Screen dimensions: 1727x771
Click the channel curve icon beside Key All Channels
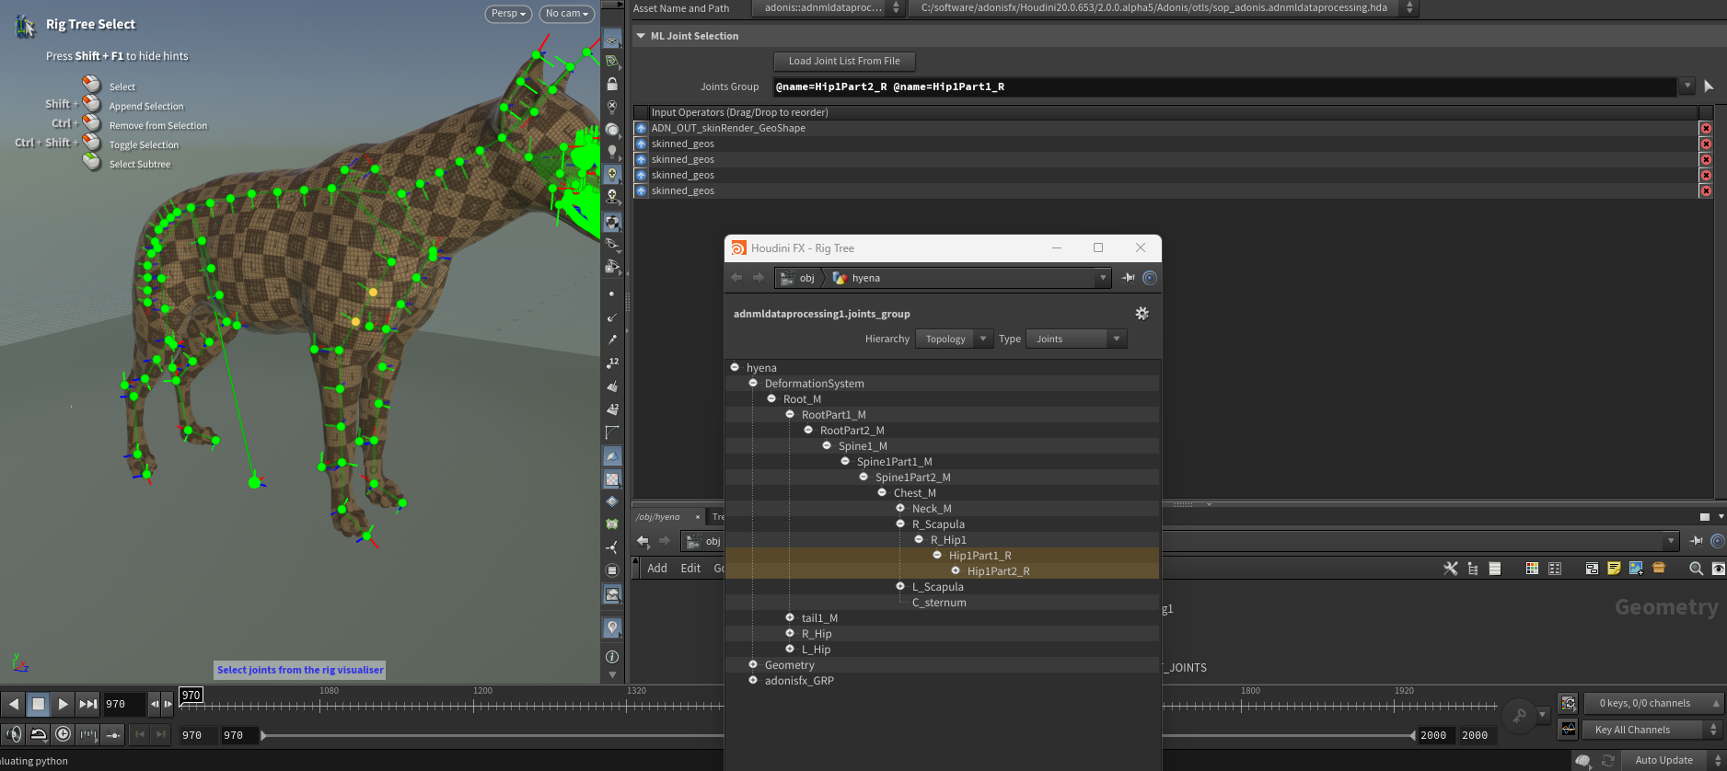click(x=1569, y=730)
